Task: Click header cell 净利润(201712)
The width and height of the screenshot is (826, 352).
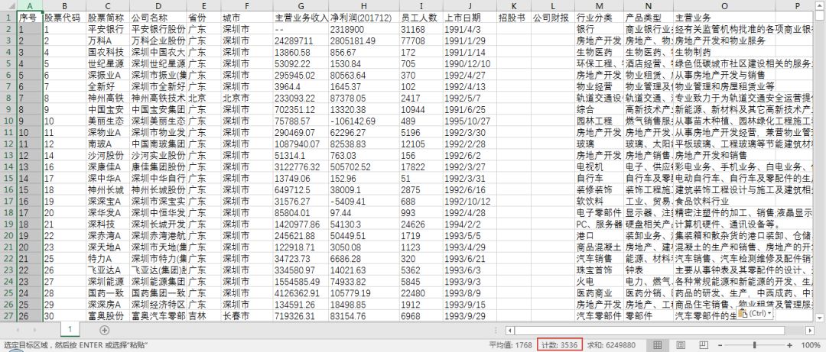Action: pyautogui.click(x=363, y=18)
